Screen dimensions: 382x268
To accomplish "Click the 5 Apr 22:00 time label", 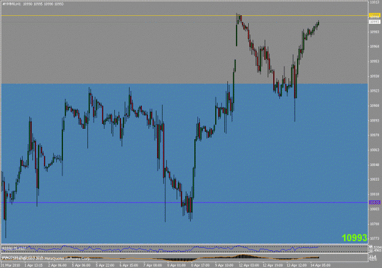I will 105,265.
